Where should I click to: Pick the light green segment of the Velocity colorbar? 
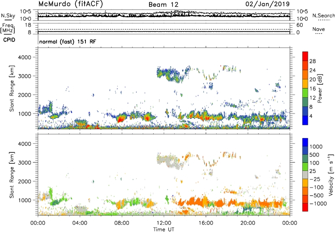pos(305,167)
